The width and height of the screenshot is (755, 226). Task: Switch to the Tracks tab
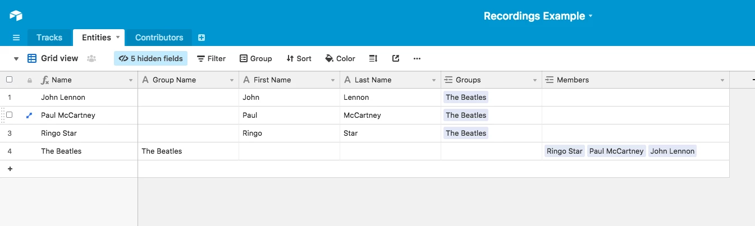[49, 38]
